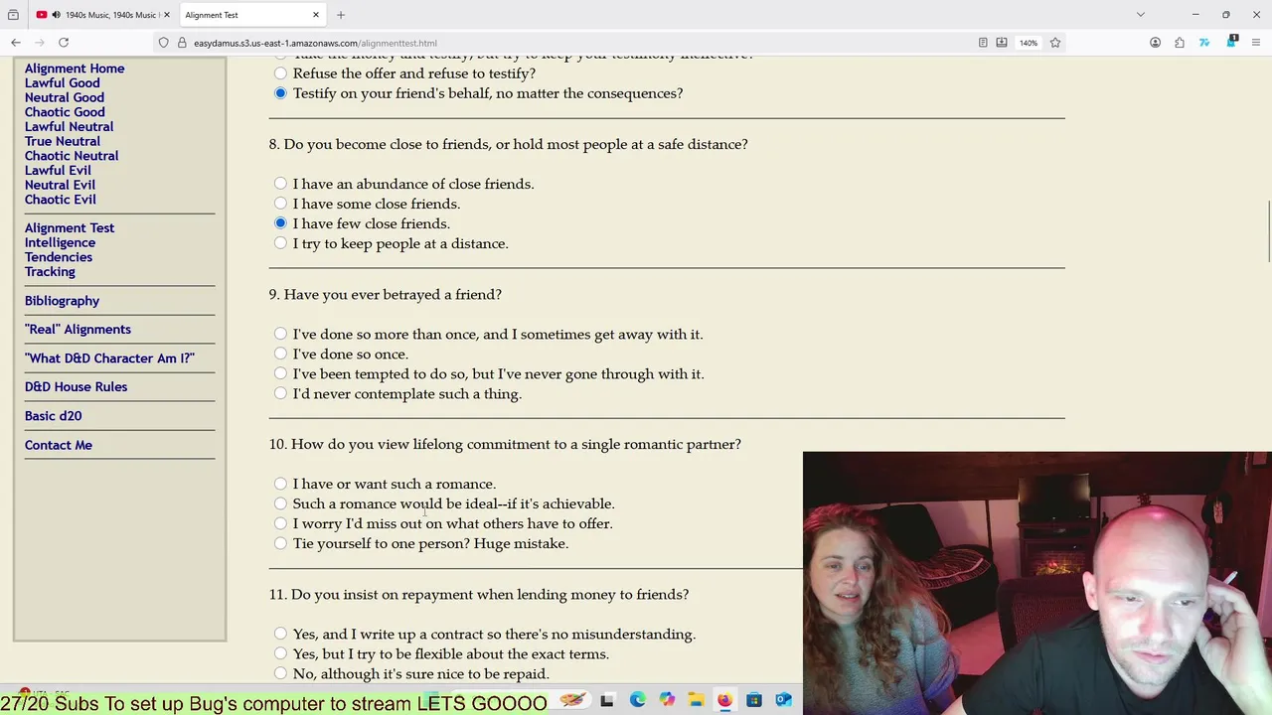Switch to the 1940s Music tab
Image resolution: width=1272 pixels, height=715 pixels.
(x=102, y=15)
